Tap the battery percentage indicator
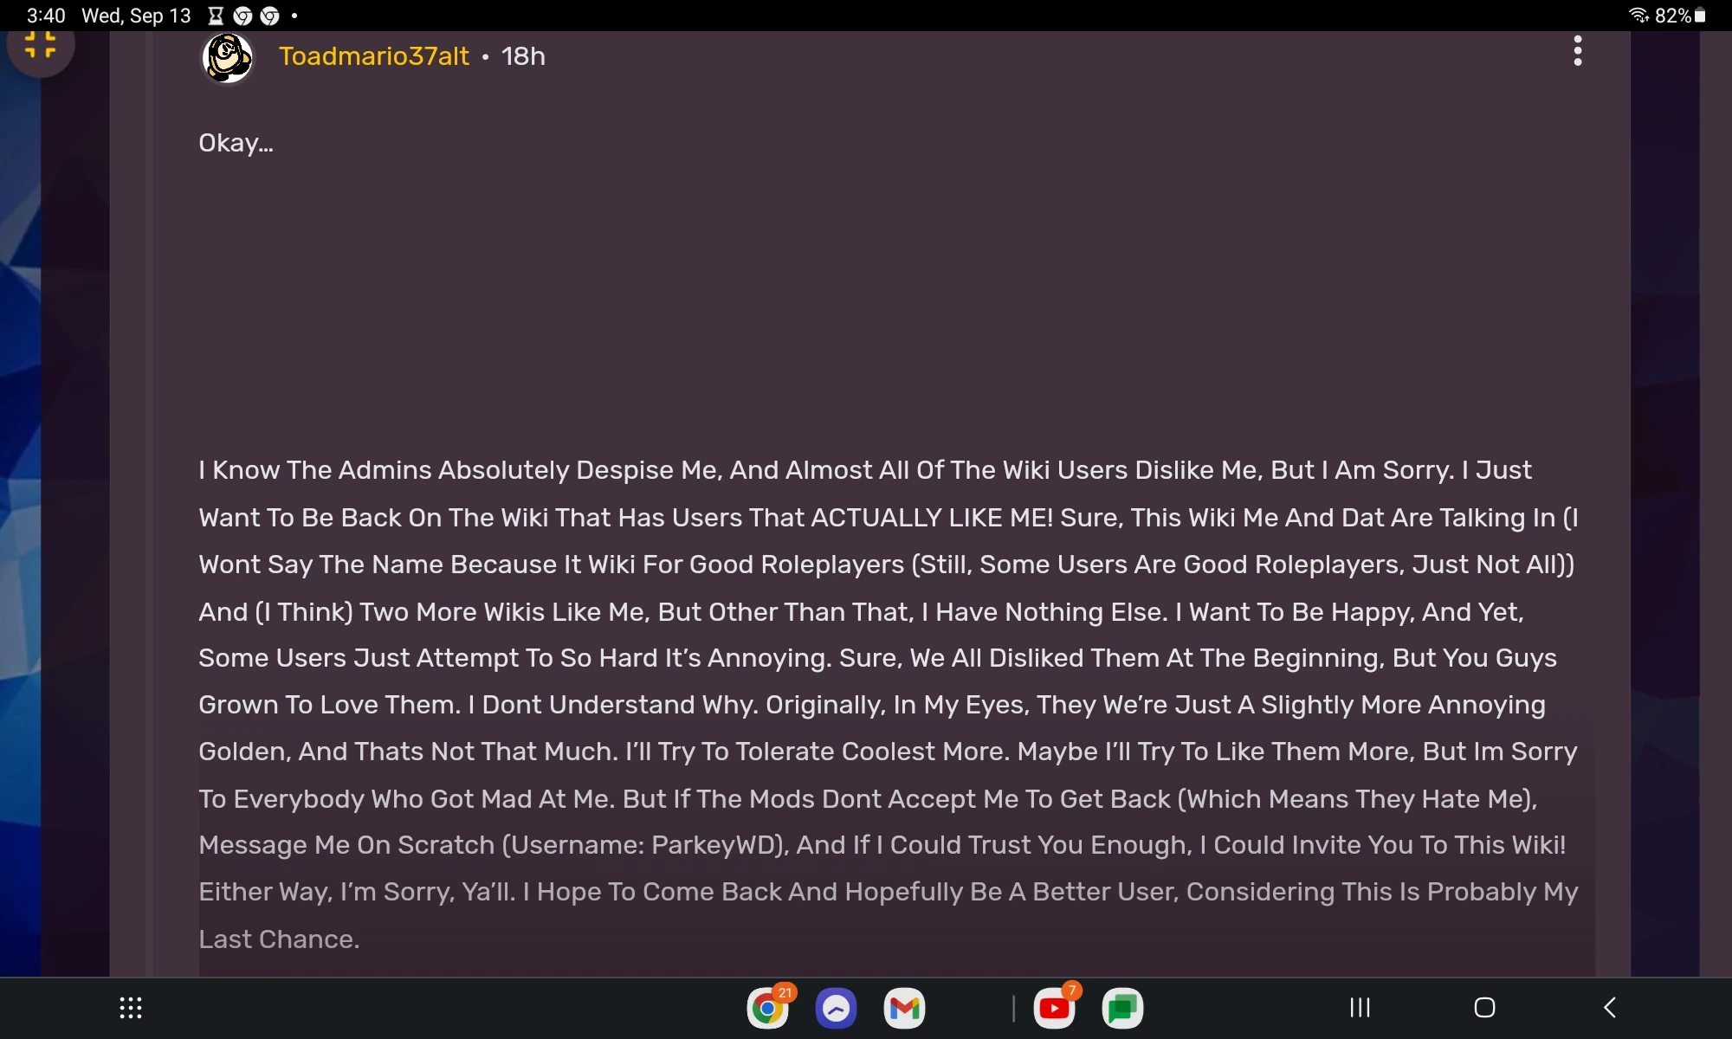1732x1039 pixels. 1671,15
